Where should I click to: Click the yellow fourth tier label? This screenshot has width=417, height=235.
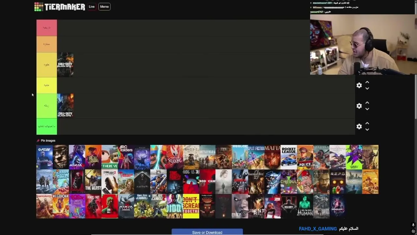click(47, 85)
